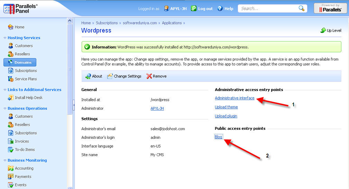Open the Invoices icon
Image resolution: width=349 pixels, height=189 pixels.
[11, 141]
